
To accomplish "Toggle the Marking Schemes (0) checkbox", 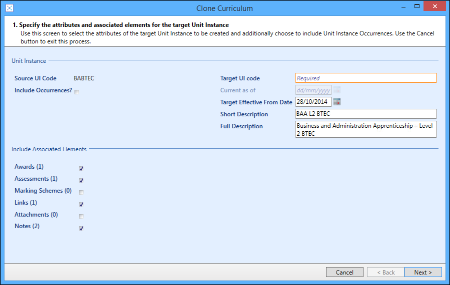I will tap(81, 192).
